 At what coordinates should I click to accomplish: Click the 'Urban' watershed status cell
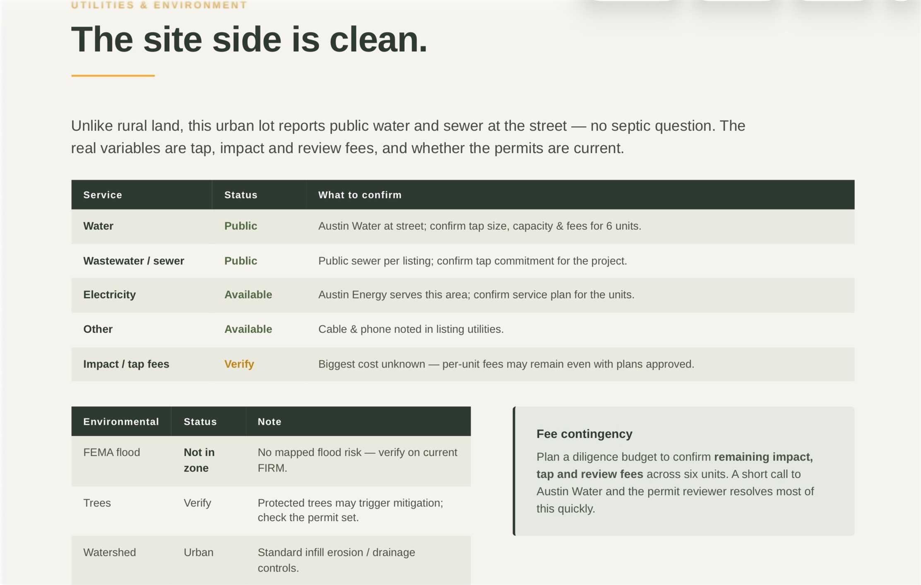click(198, 552)
